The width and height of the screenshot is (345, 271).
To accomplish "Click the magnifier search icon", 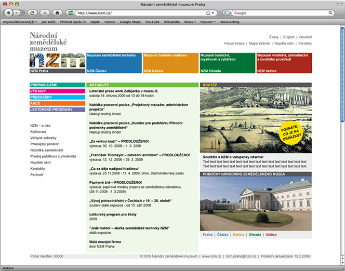I will (330, 13).
